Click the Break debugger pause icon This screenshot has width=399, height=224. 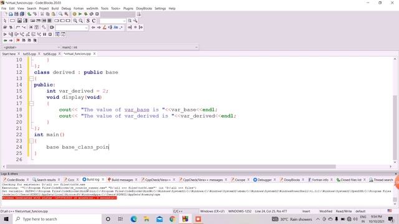click(44, 34)
